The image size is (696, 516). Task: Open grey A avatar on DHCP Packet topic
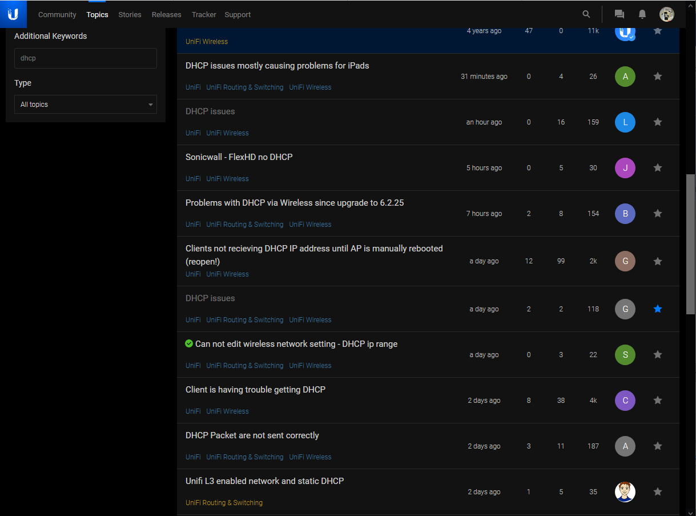coord(625,446)
